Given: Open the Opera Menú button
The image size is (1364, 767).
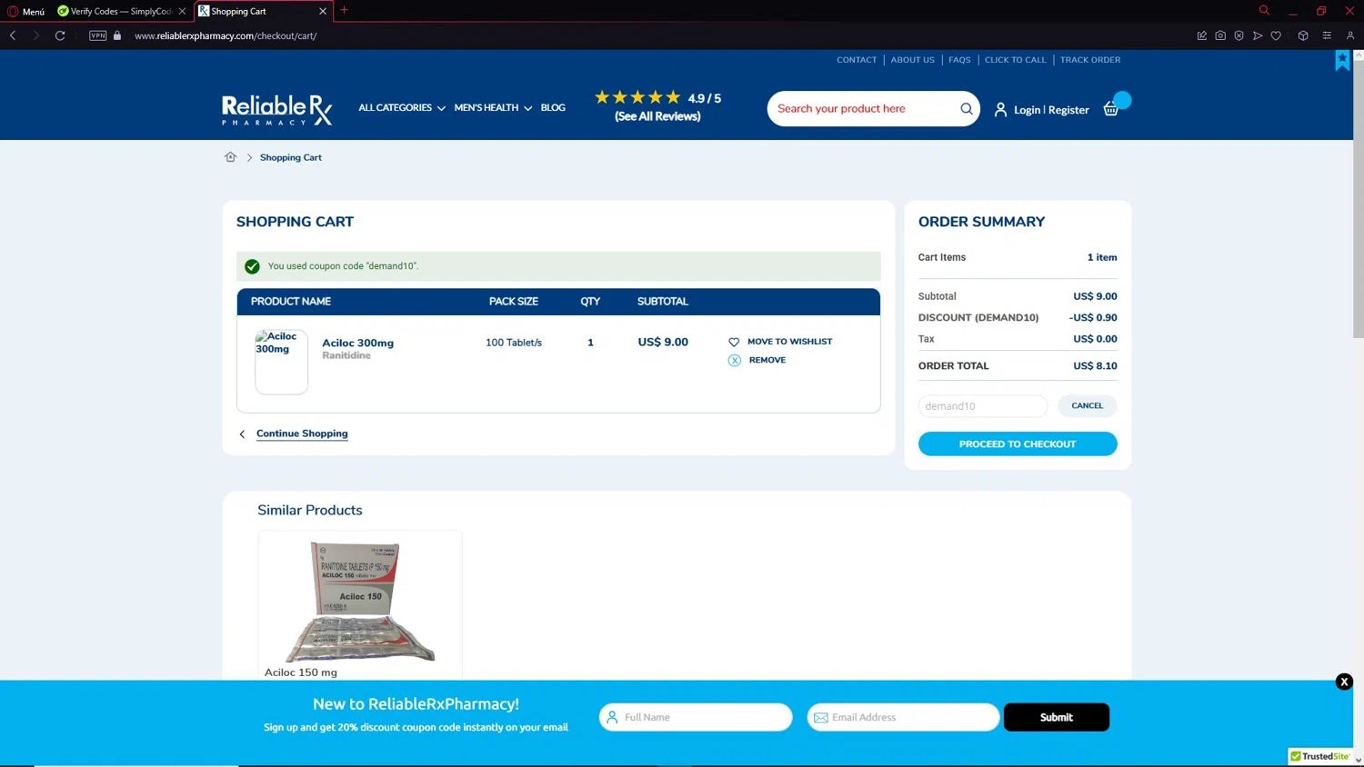Looking at the screenshot, I should (x=25, y=11).
